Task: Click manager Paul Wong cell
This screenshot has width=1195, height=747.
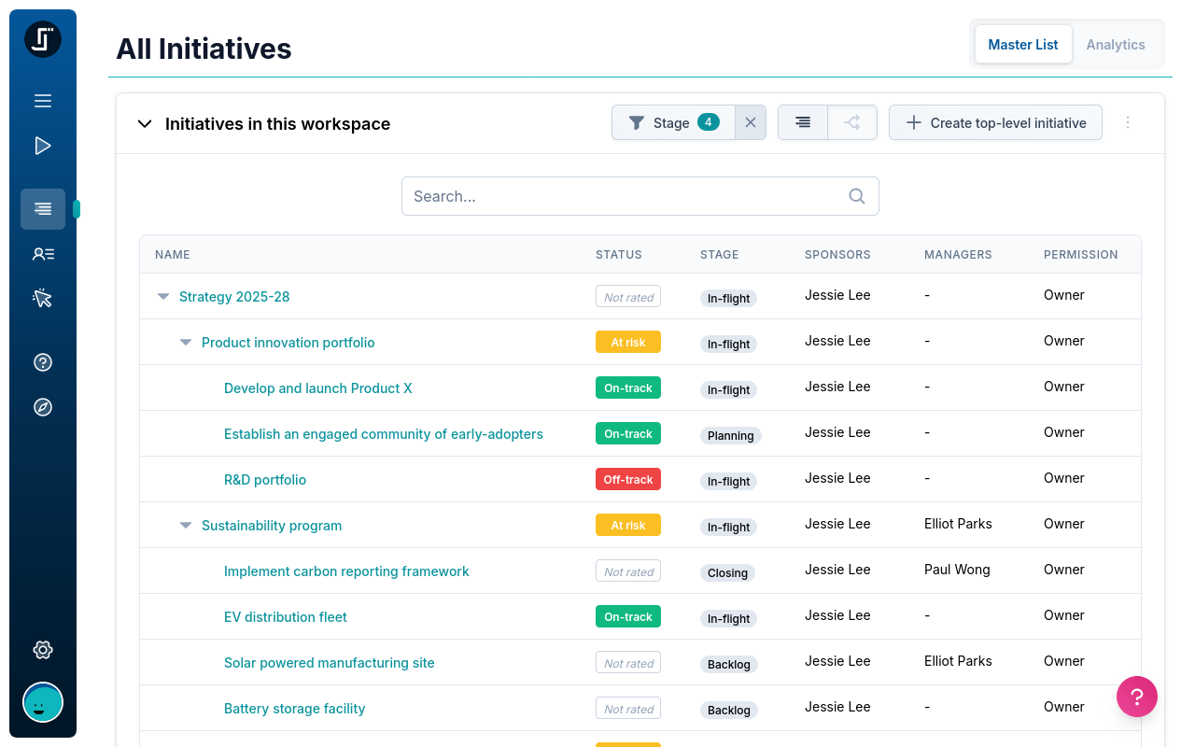Action: 957,570
